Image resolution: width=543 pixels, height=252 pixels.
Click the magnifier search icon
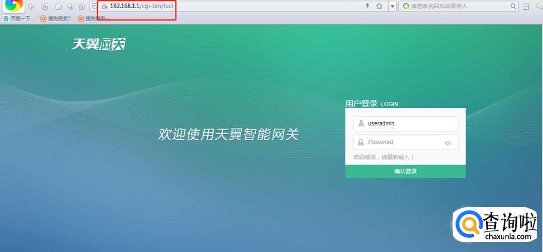point(513,6)
